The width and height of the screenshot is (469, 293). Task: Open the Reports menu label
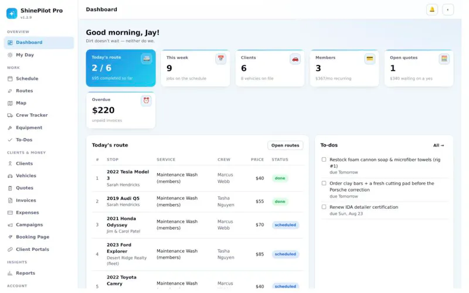(x=25, y=273)
